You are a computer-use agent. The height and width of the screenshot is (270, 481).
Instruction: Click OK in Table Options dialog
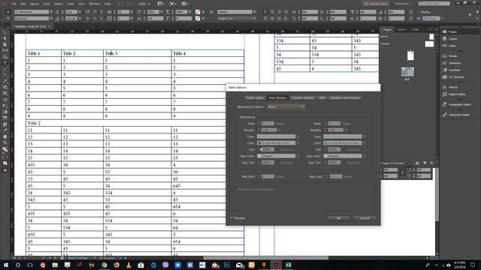tap(338, 218)
